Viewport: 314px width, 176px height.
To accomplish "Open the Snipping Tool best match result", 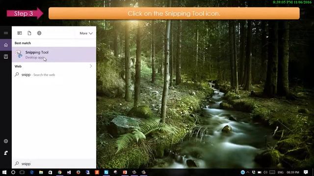I will click(x=54, y=54).
